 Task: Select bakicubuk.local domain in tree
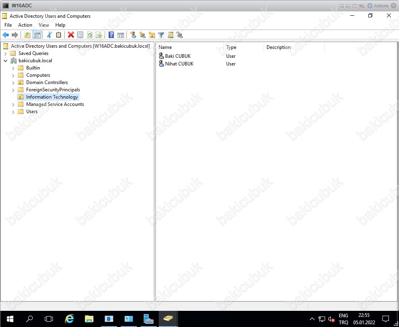(36, 61)
